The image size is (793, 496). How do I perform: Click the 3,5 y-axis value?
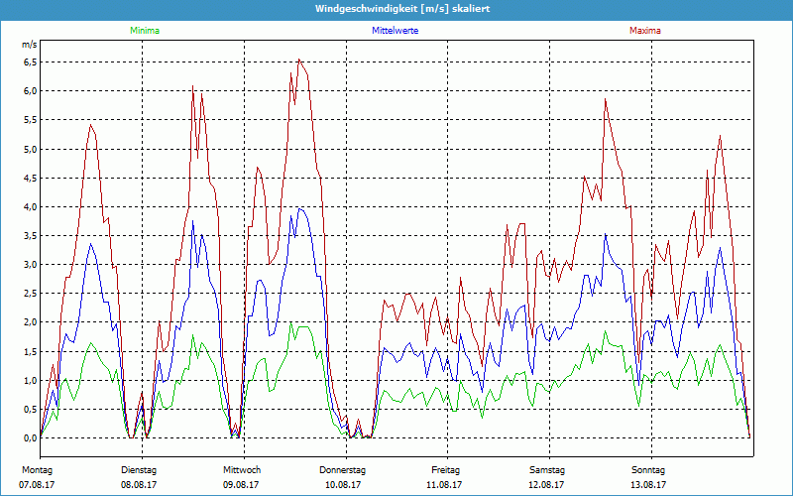click(30, 236)
